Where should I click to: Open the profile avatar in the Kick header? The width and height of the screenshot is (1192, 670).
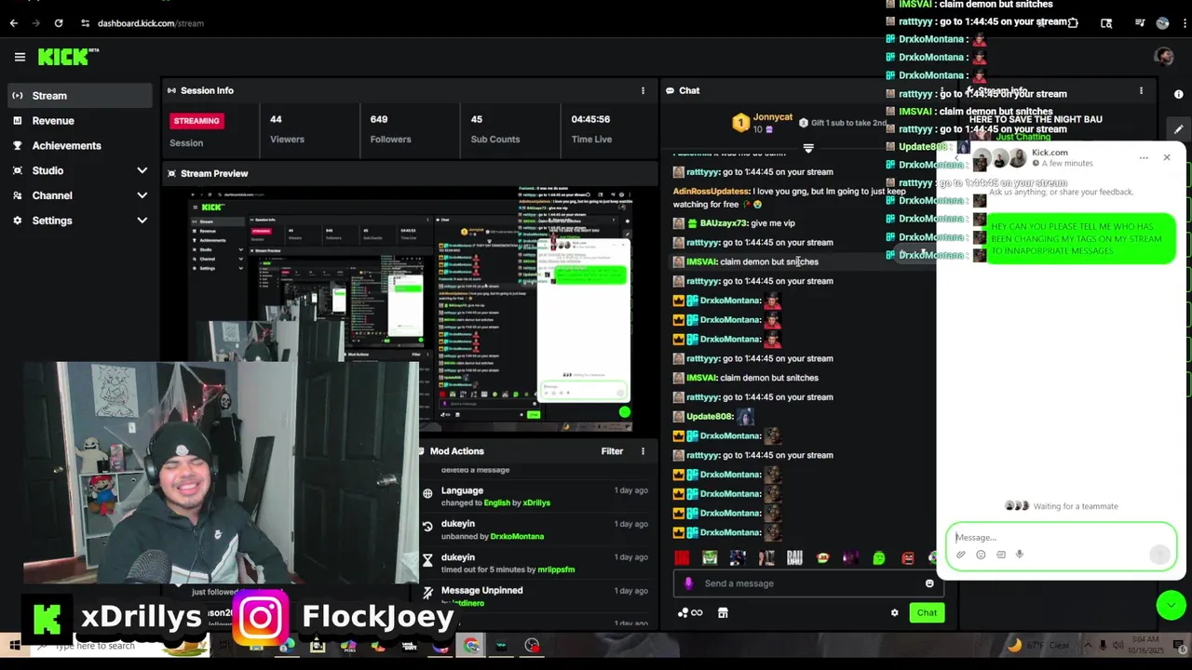(x=1163, y=57)
